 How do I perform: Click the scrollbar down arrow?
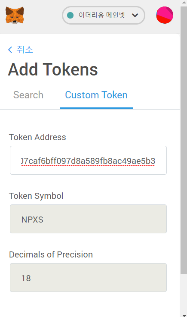coord(184,315)
